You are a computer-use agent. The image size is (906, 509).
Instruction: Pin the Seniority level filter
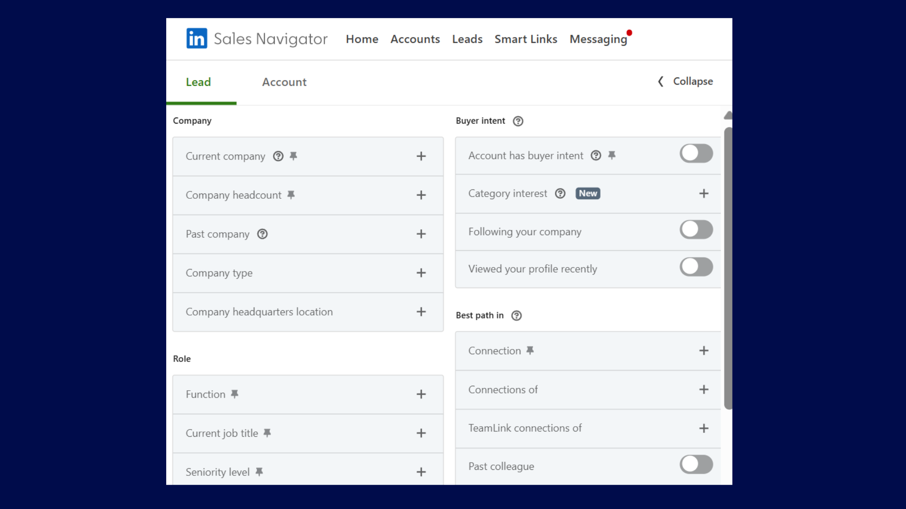(259, 471)
